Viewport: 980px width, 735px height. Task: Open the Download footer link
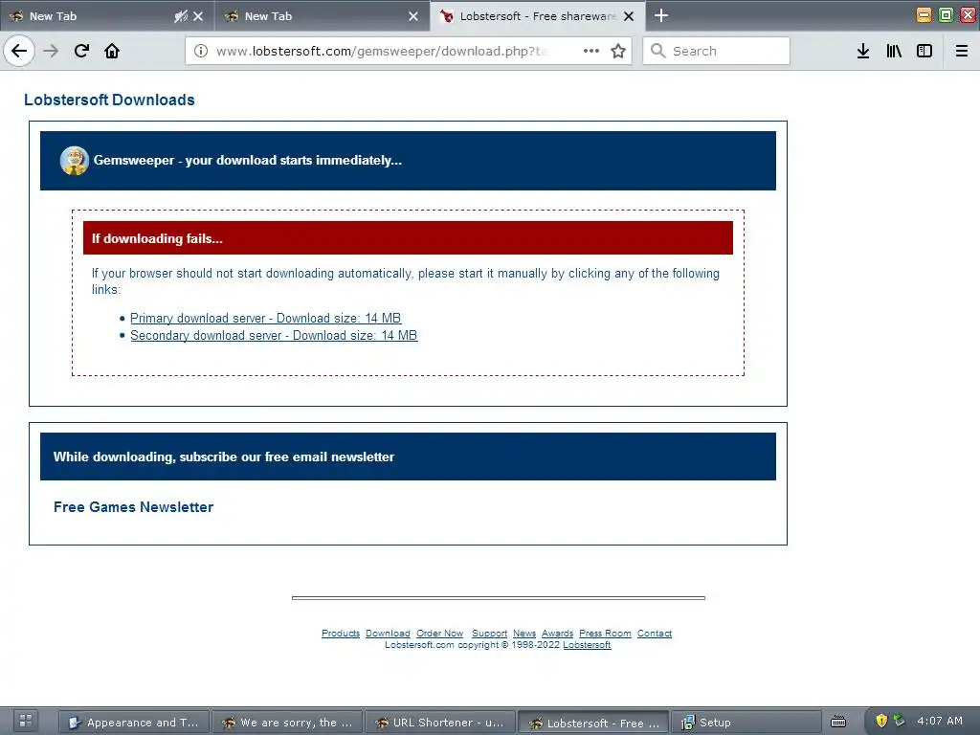click(x=388, y=634)
